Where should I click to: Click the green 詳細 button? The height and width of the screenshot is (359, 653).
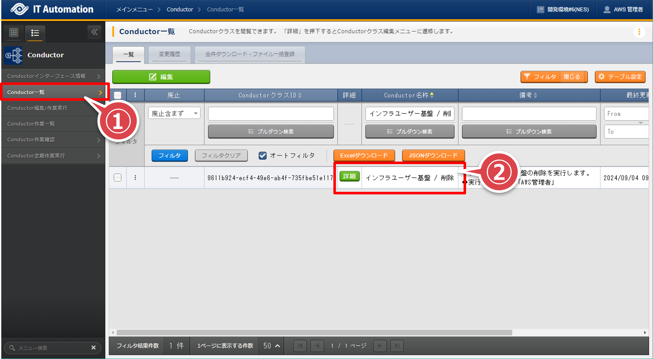click(349, 176)
